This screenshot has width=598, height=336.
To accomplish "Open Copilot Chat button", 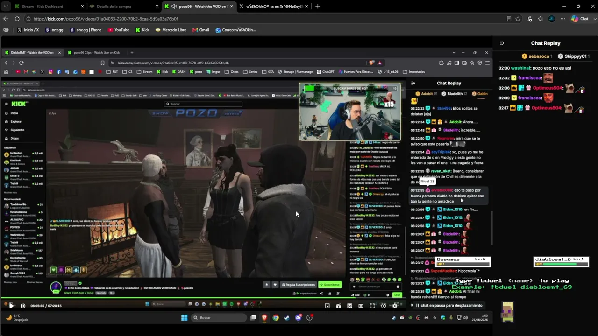I will point(580,19).
